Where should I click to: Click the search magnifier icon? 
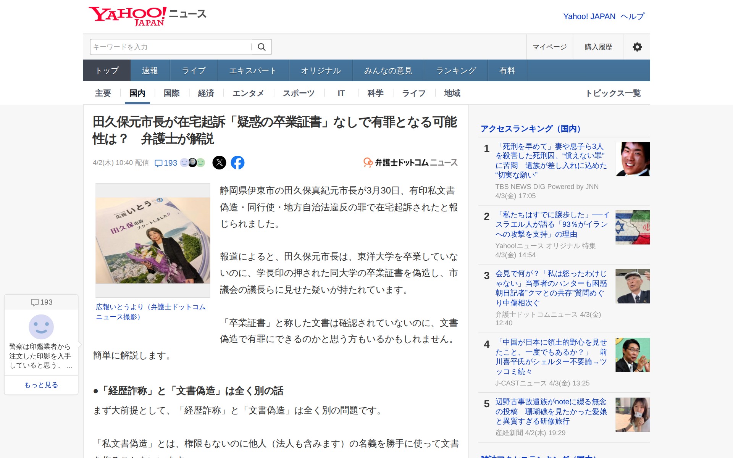pos(262,47)
